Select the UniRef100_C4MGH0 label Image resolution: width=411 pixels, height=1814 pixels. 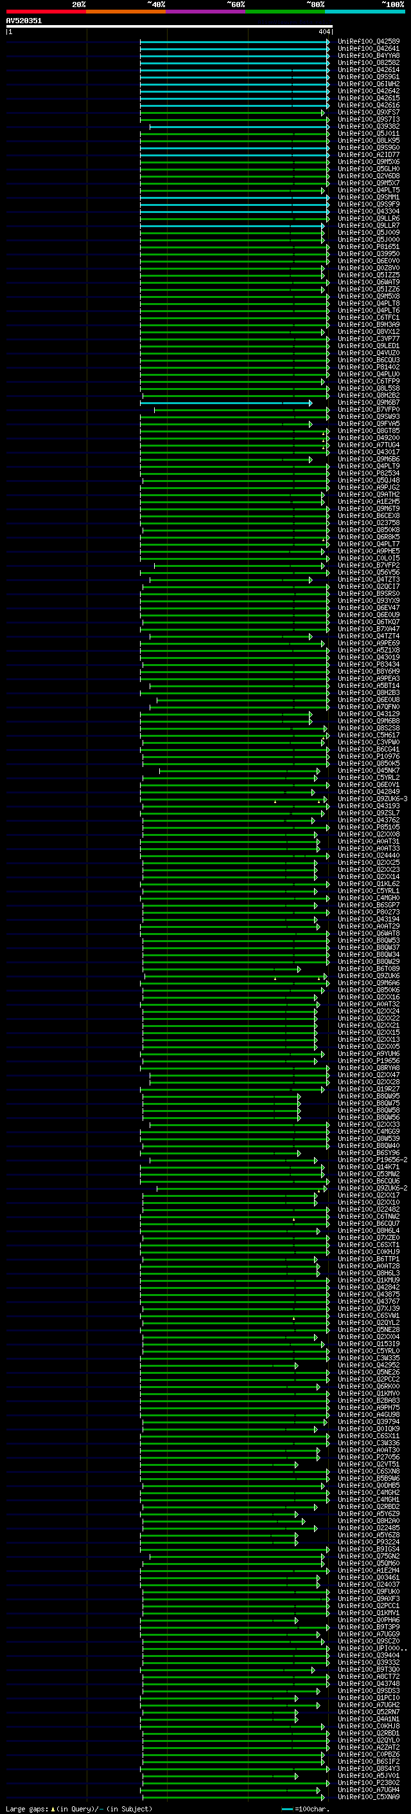tap(369, 898)
